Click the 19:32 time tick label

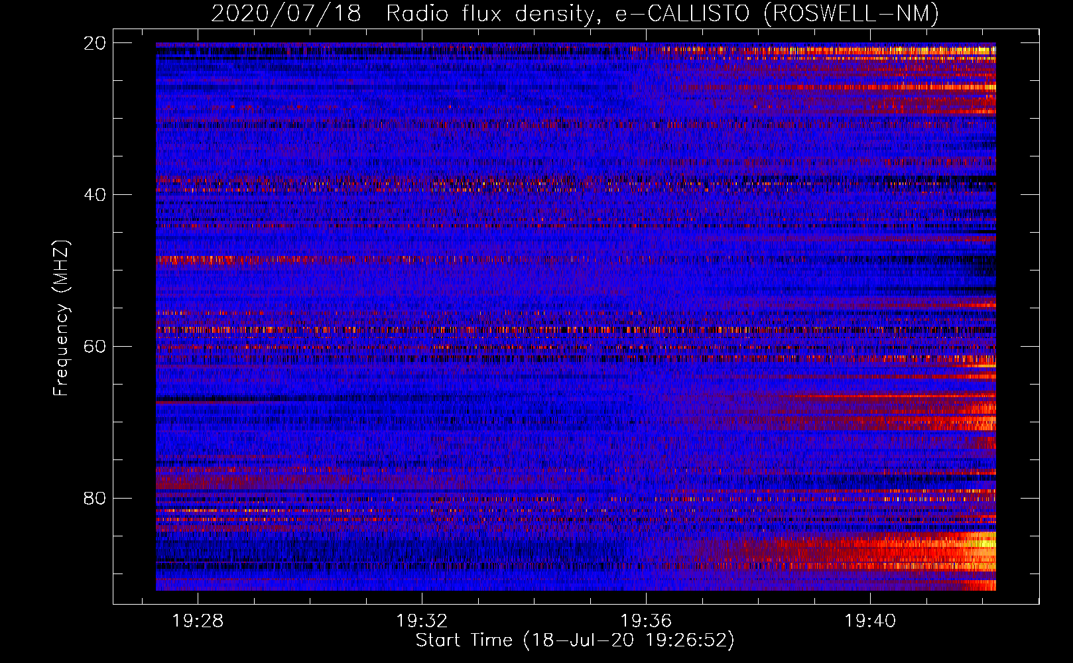coord(422,621)
